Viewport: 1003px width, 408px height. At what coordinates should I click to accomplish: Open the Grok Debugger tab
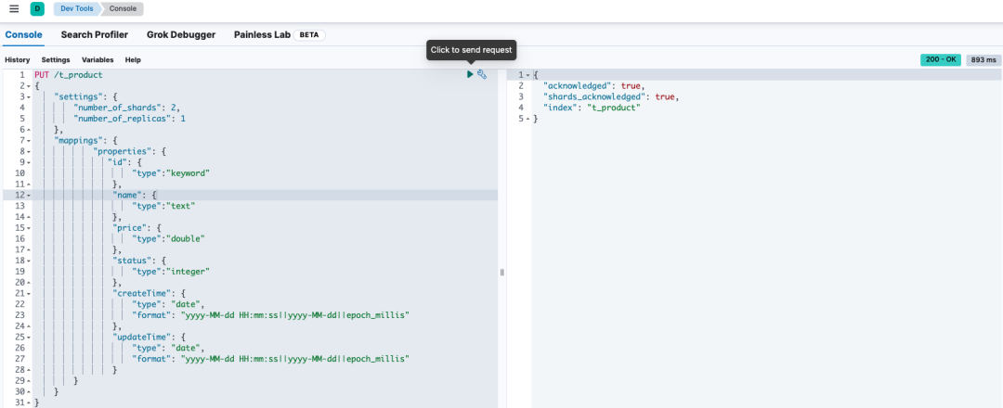[181, 35]
